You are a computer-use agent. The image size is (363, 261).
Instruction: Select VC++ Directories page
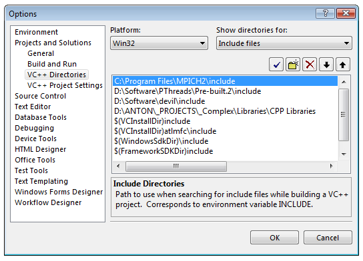click(57, 75)
